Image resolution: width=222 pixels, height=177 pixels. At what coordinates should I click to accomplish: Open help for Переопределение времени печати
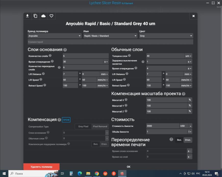[x=171, y=139]
